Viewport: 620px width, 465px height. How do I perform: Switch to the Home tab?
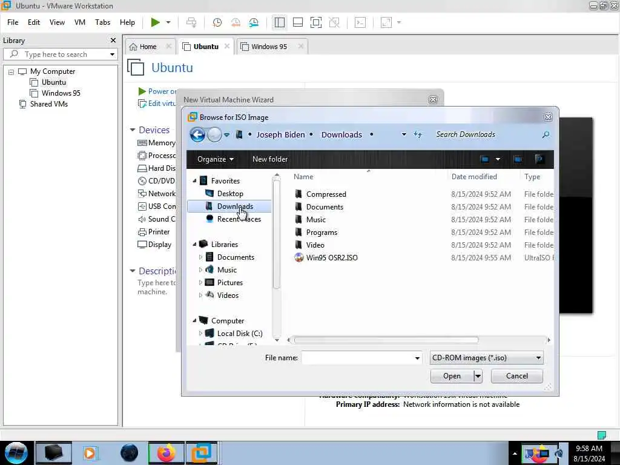pyautogui.click(x=148, y=47)
